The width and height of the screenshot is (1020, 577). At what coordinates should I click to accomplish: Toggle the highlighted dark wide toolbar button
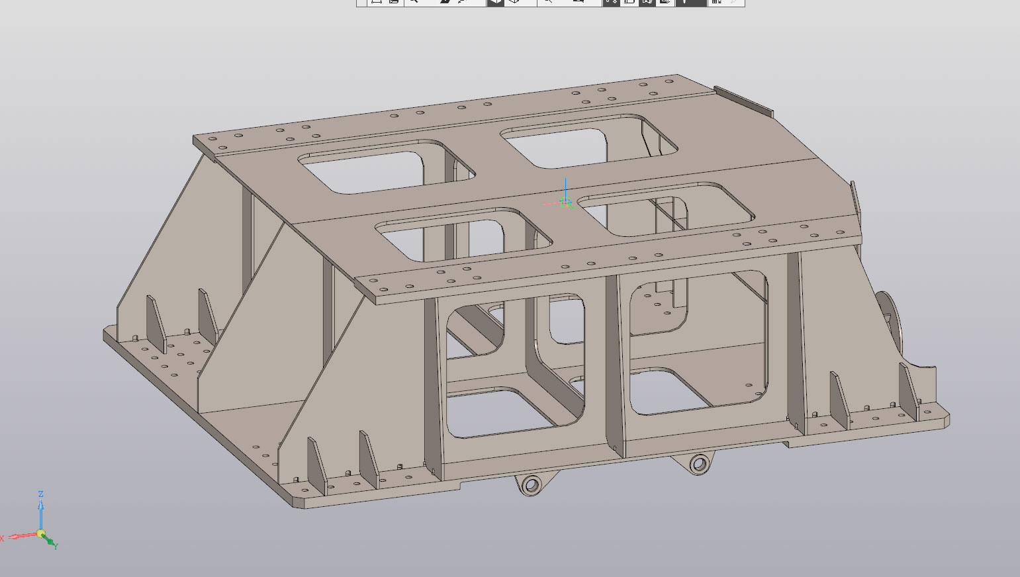(690, 2)
